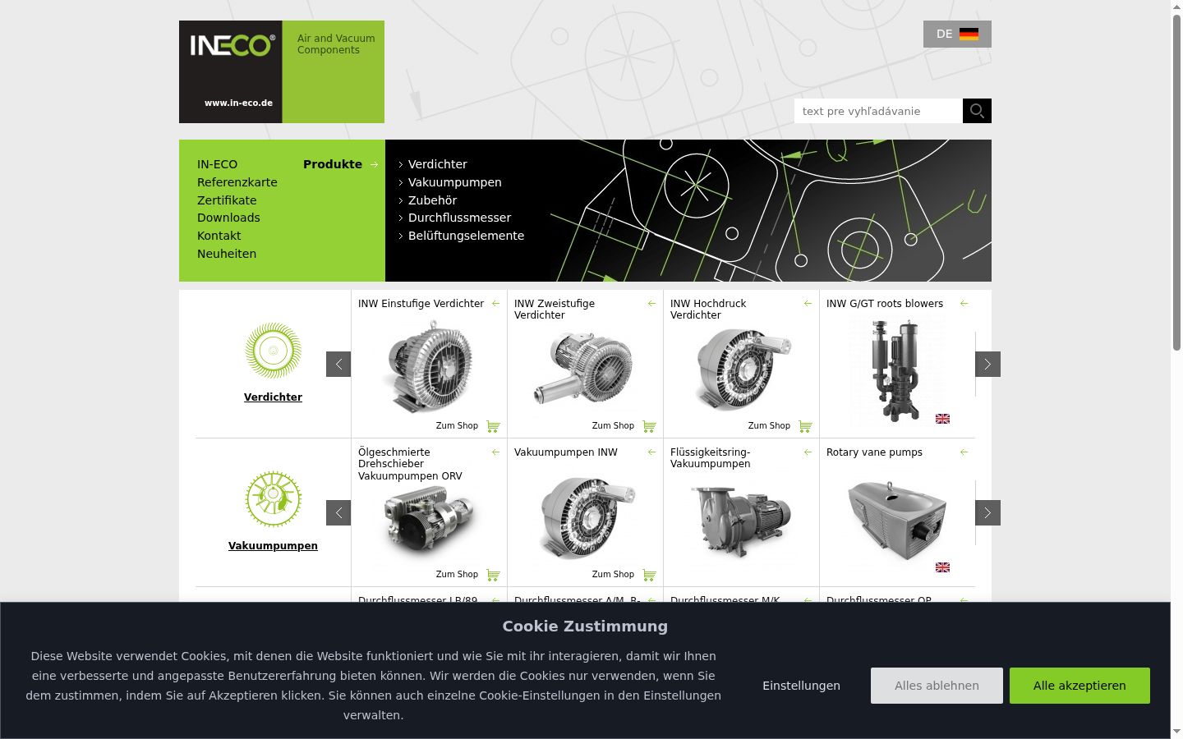Click the green Vakuumpumpen category icon

click(274, 499)
